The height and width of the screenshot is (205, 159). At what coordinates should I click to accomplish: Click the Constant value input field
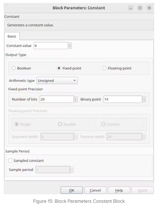[51, 46]
